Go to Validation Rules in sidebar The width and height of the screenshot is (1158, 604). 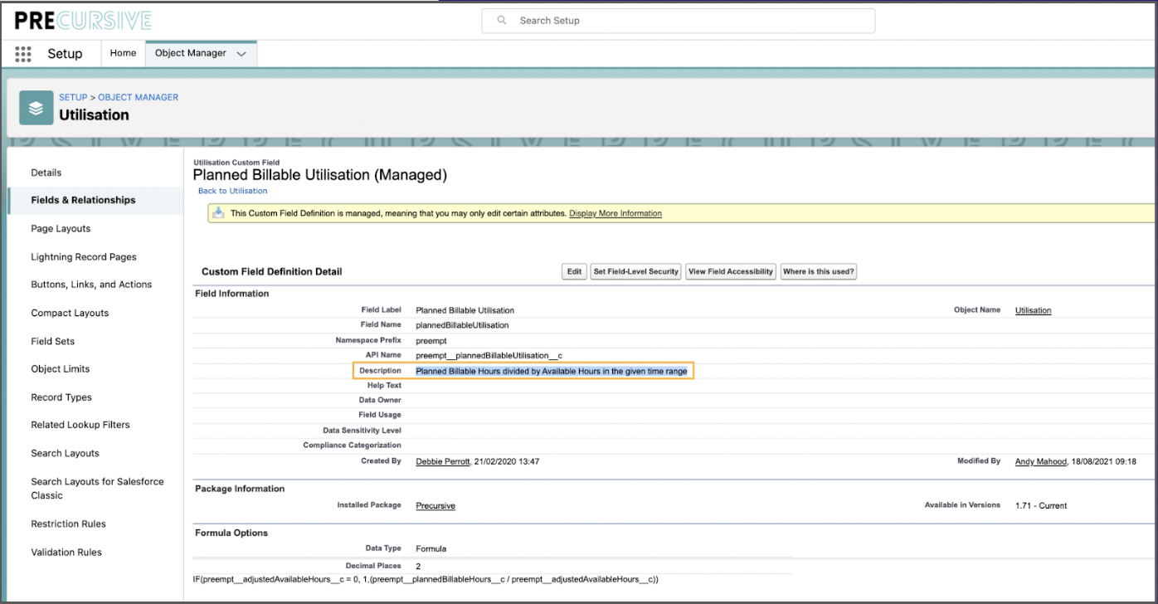point(66,552)
